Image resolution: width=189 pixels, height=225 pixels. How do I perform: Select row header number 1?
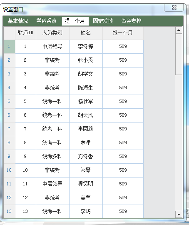pos(9,47)
